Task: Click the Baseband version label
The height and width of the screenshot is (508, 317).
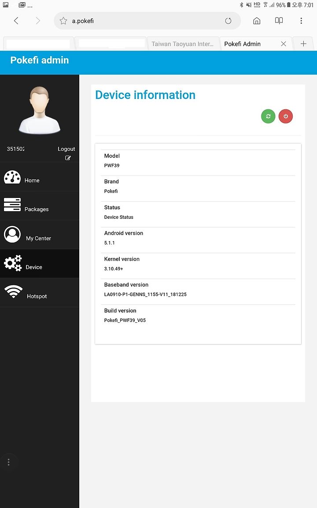Action: 126,284
